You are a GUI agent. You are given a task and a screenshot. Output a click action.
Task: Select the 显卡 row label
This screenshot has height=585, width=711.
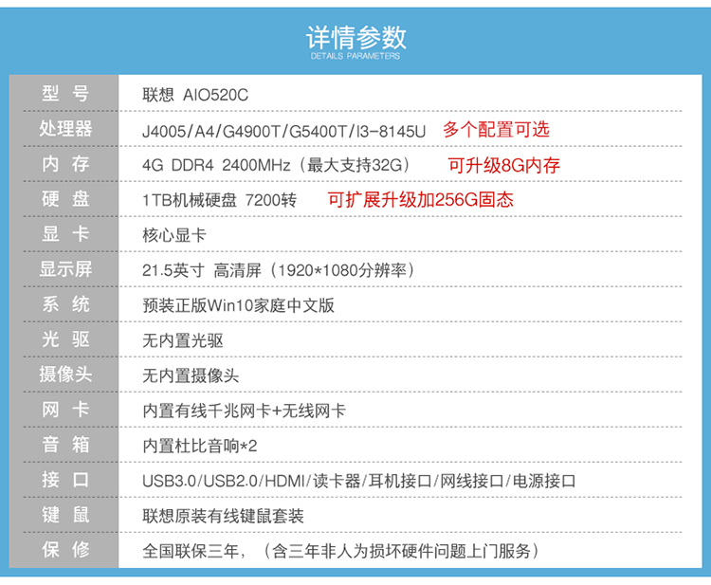coord(65,234)
